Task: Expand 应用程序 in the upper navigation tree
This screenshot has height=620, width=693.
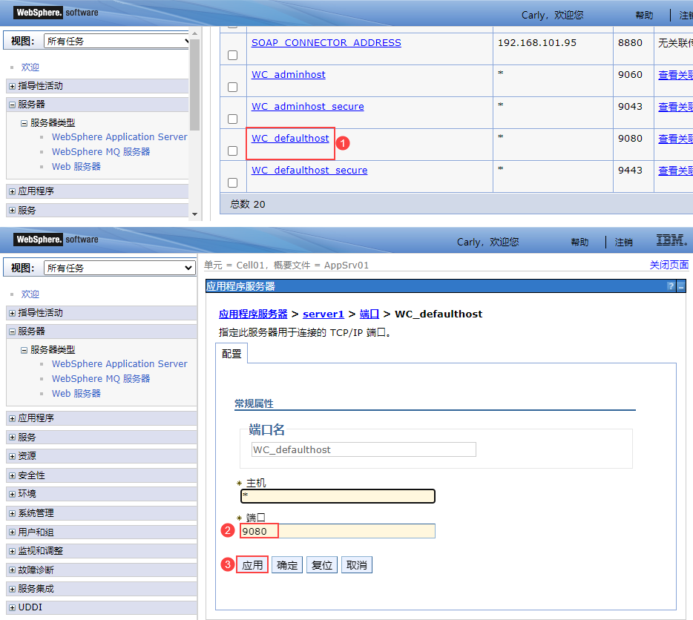Action: pyautogui.click(x=12, y=191)
